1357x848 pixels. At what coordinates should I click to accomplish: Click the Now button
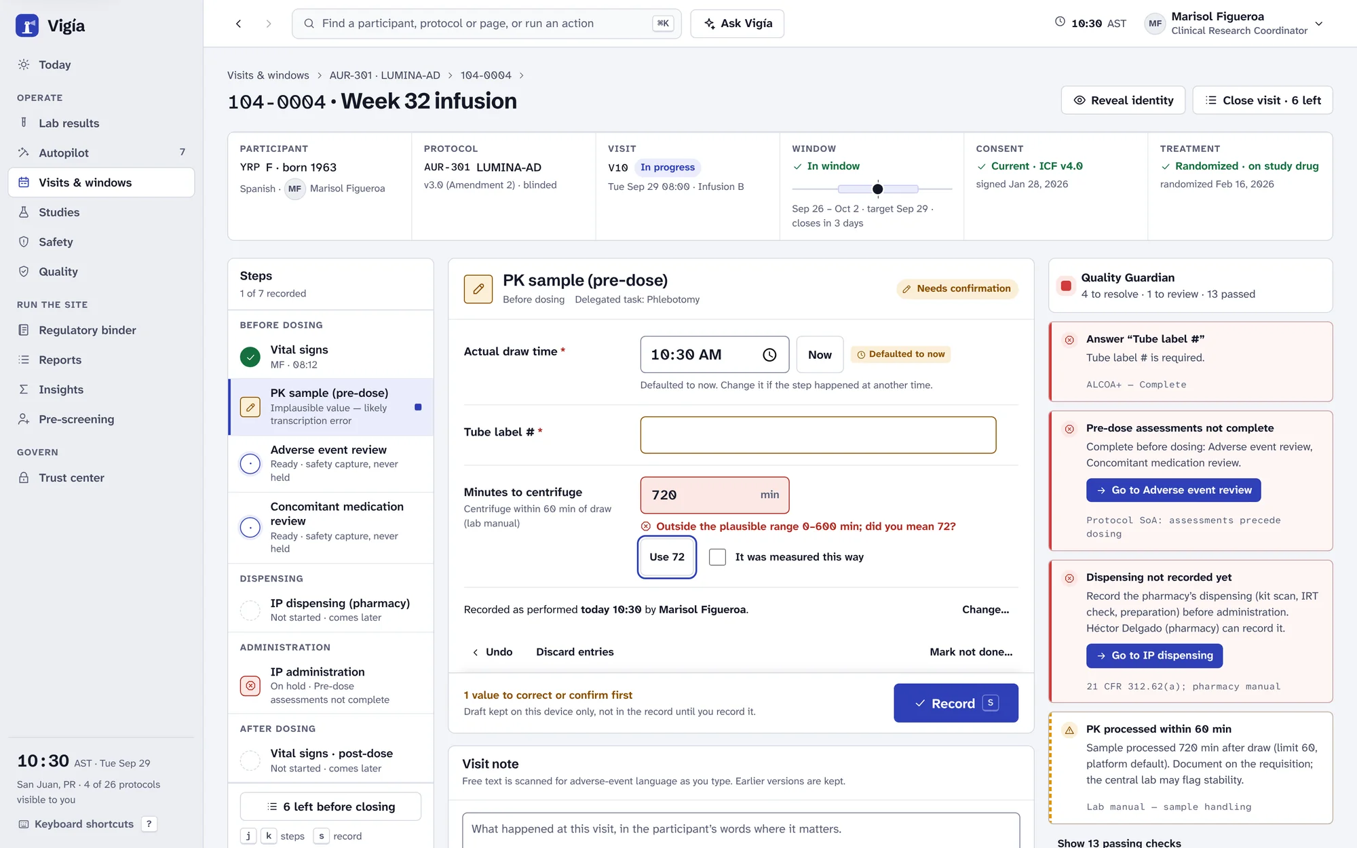point(820,355)
